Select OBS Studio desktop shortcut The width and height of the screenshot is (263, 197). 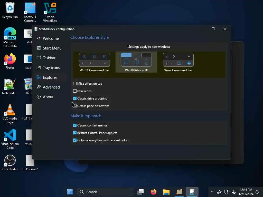(x=10, y=162)
